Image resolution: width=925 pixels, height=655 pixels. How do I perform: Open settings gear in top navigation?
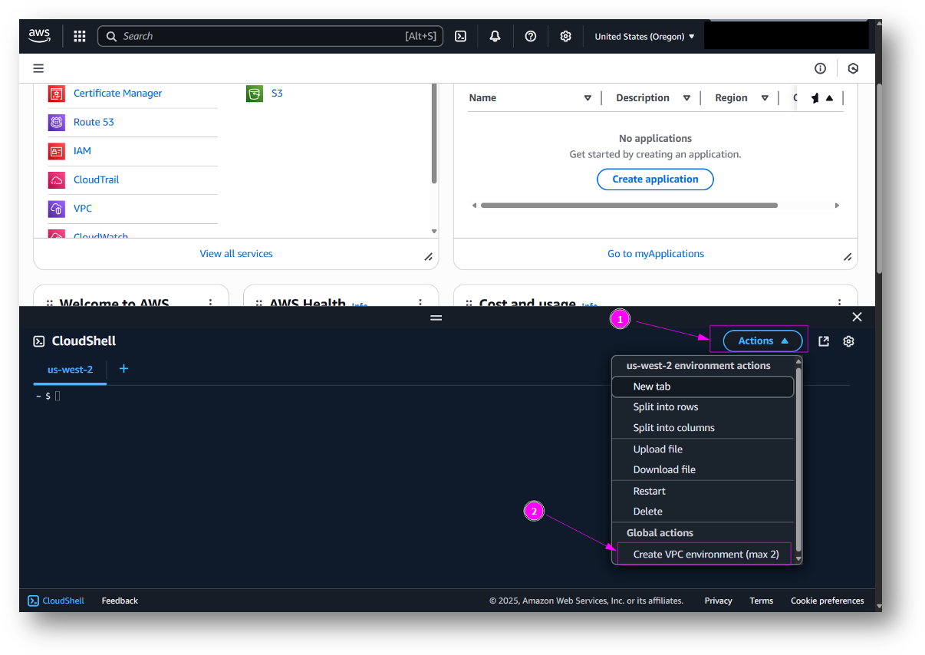point(565,36)
